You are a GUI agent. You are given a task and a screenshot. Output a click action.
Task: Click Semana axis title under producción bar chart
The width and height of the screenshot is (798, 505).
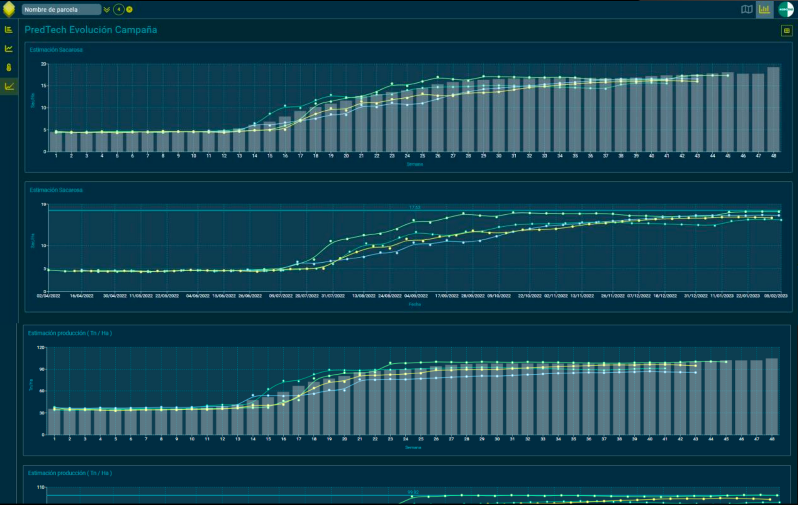[413, 448]
